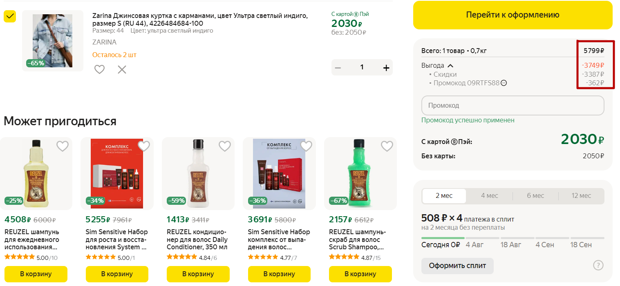
Task: Decrease jacket quantity with minus
Action: pos(338,68)
